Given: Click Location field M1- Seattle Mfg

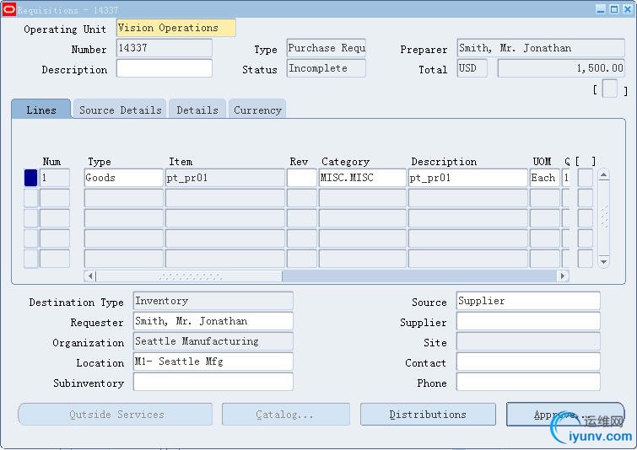Looking at the screenshot, I should click(213, 362).
